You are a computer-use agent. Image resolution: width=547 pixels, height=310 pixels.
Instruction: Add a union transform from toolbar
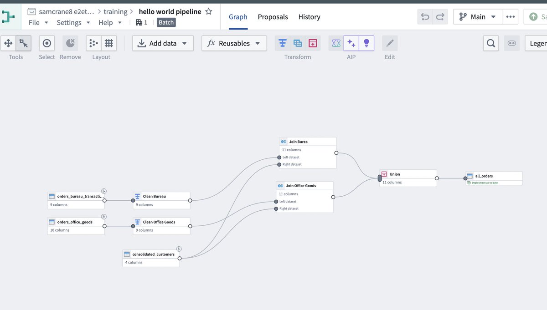[313, 43]
